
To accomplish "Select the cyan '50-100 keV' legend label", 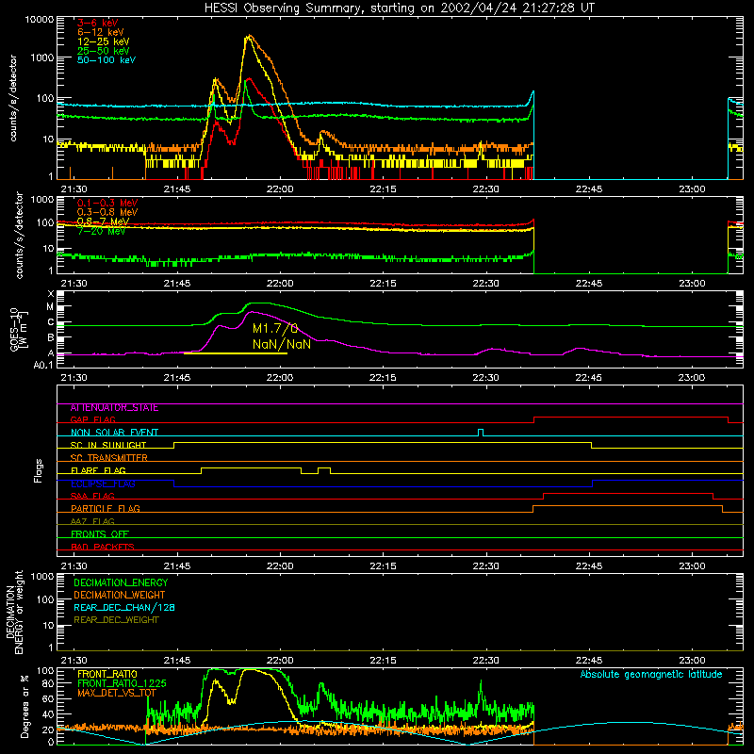I will 107,60.
